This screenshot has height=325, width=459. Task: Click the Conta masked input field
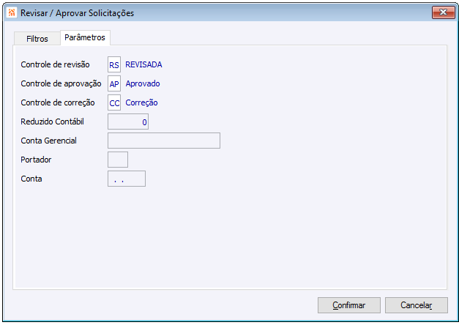click(x=127, y=179)
